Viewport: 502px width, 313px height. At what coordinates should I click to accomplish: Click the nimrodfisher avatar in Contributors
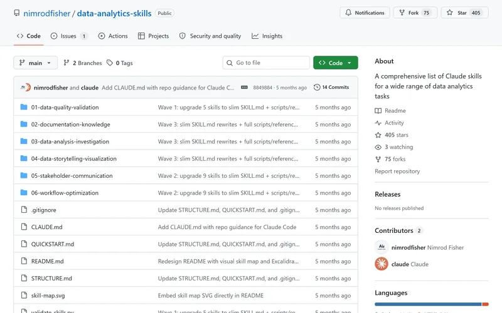382,247
